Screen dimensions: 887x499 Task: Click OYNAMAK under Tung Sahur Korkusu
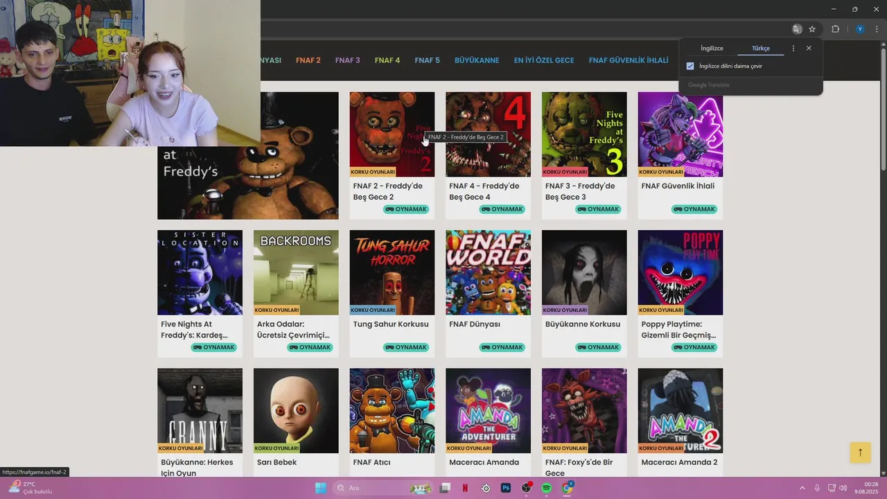pyautogui.click(x=406, y=347)
